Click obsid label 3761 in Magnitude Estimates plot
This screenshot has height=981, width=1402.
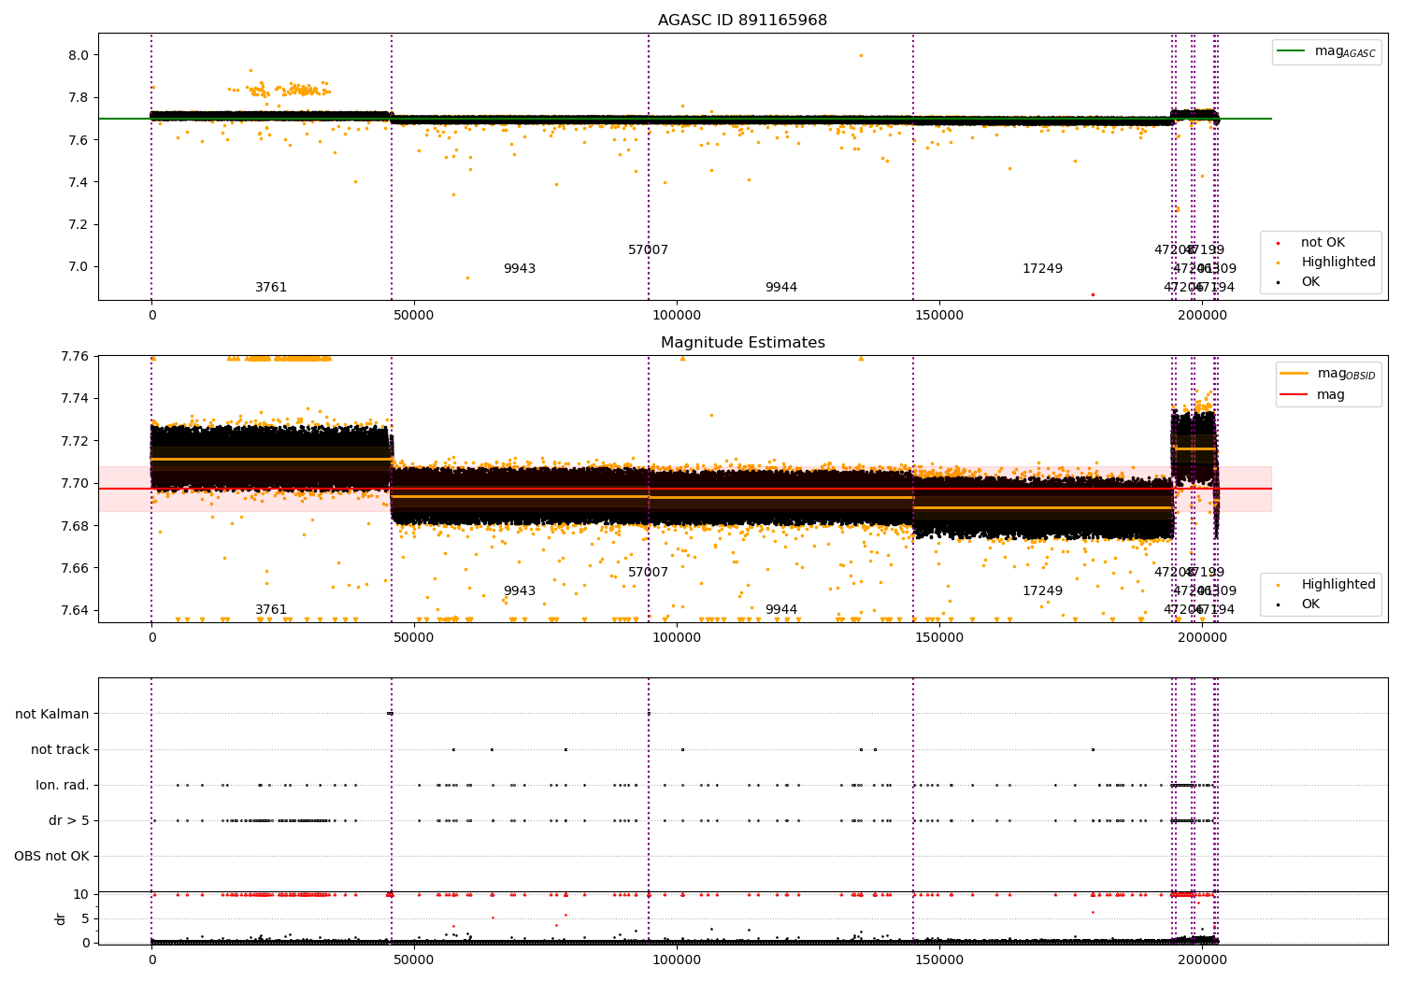click(271, 610)
